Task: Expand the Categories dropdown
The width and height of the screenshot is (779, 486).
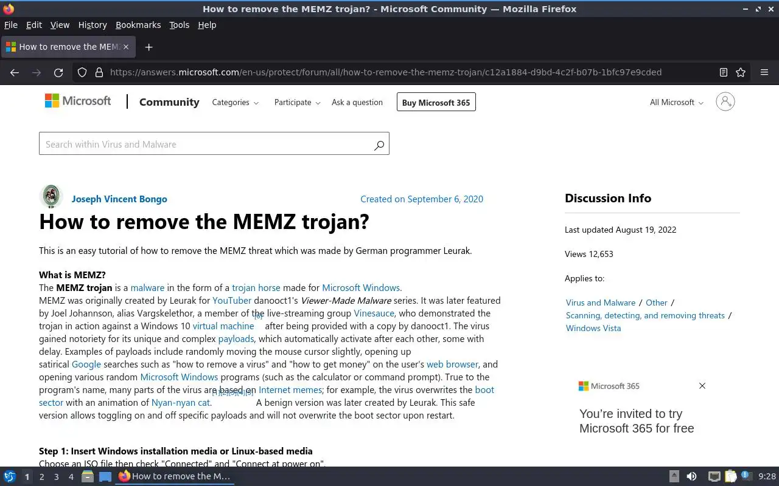Action: (235, 102)
